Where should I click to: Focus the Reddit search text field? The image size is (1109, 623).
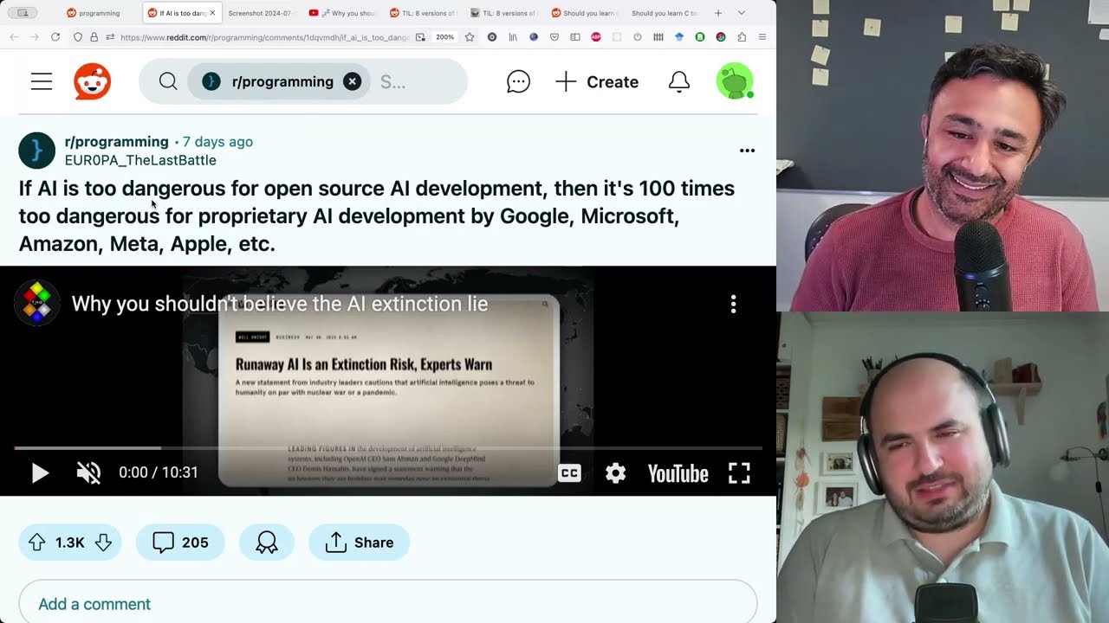[x=418, y=82]
